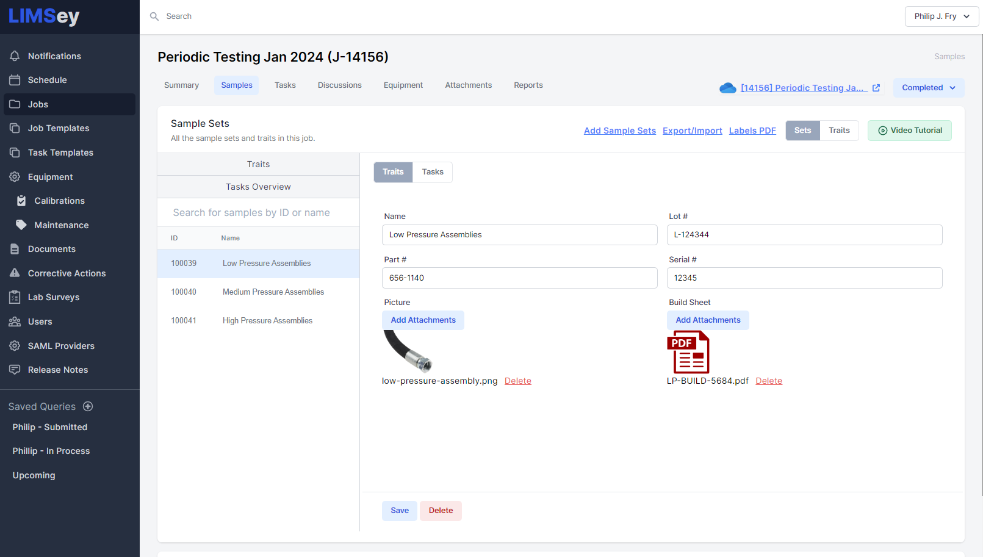Click the Task Templates icon
The image size is (983, 557).
(15, 153)
